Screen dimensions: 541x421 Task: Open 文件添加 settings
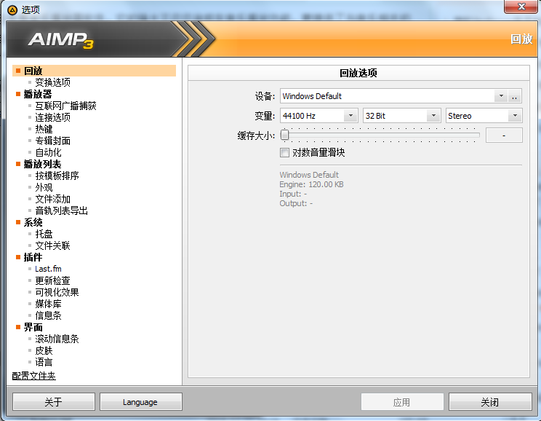(x=53, y=199)
